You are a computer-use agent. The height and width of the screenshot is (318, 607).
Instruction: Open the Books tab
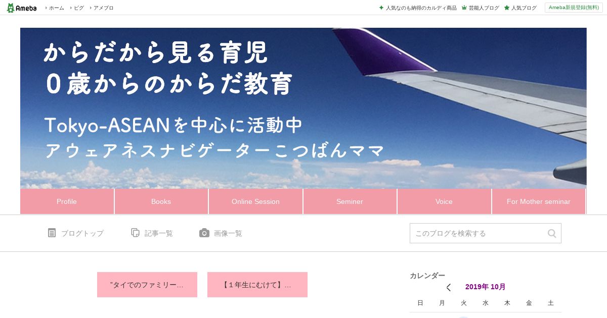click(161, 201)
